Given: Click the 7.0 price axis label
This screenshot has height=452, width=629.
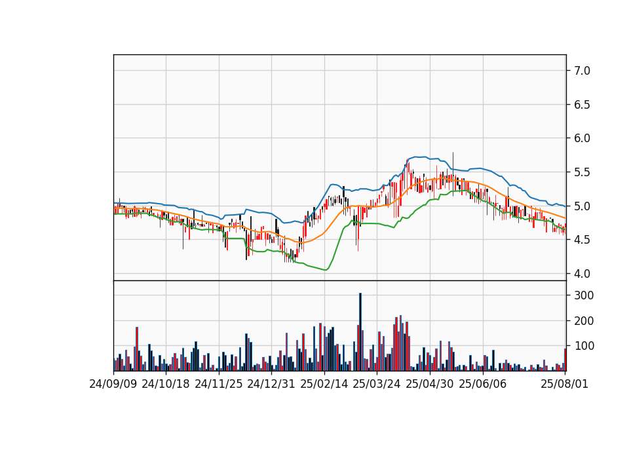Looking at the screenshot, I should (x=582, y=71).
